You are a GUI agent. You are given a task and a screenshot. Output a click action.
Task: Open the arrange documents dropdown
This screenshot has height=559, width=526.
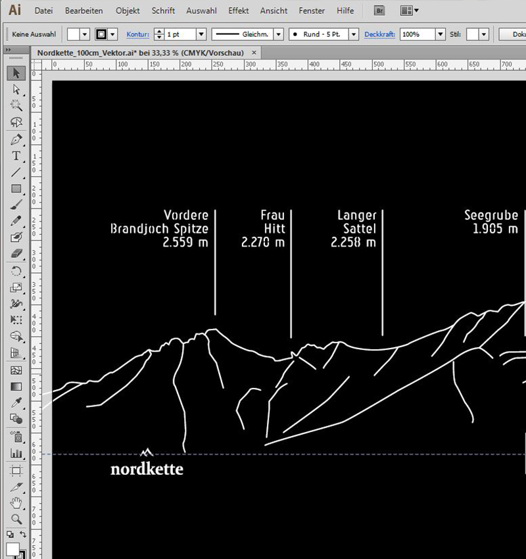(409, 11)
